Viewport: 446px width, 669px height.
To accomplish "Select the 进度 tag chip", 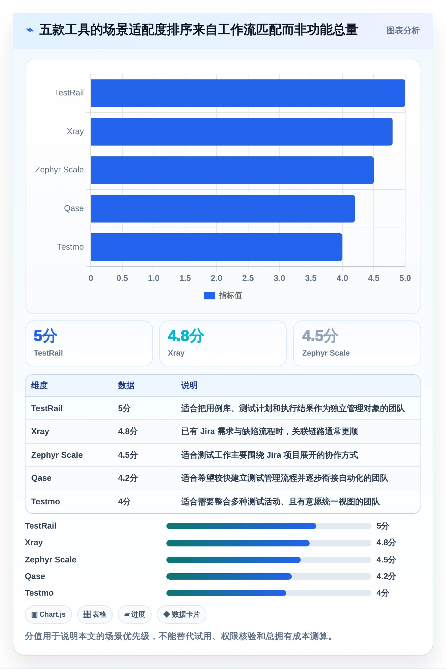I will click(x=134, y=614).
